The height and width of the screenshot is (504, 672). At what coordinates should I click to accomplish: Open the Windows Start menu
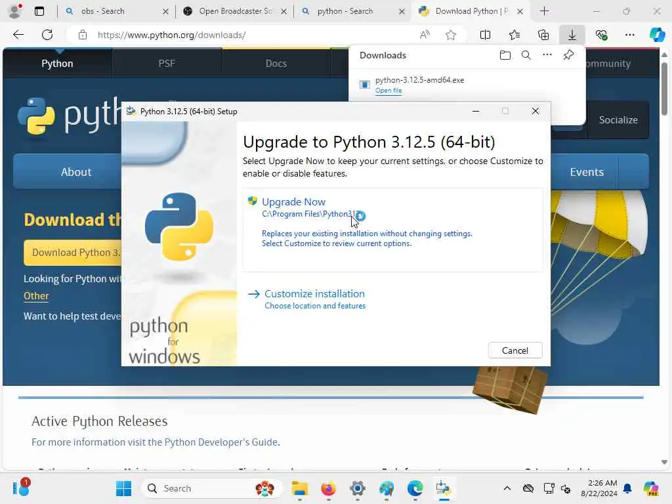click(123, 488)
